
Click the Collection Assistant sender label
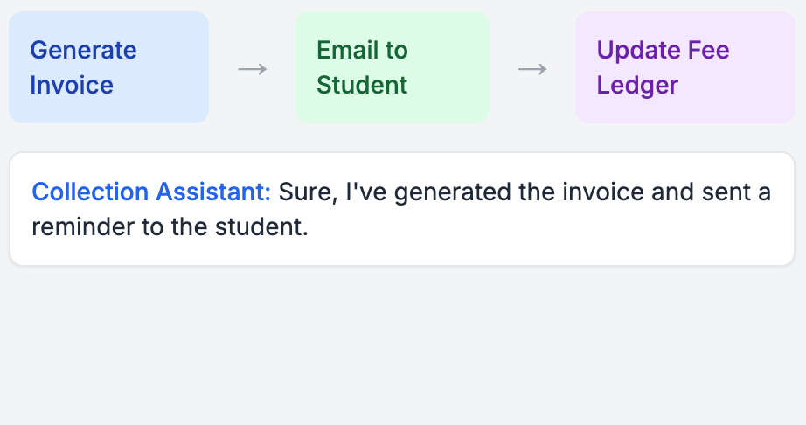(x=151, y=192)
